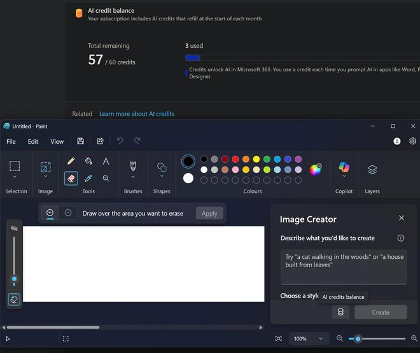Pick the purple swatch in top row
The height and width of the screenshot is (353, 420).
pos(298,159)
